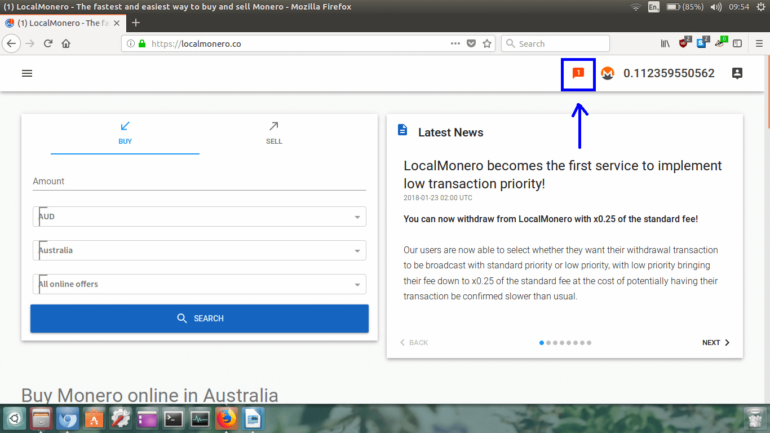Click the Monero logo beside the balance
Screen dimensions: 770x433
(x=607, y=73)
